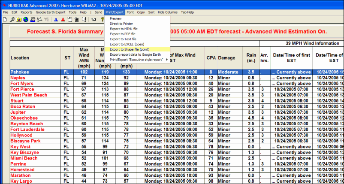Image resolution: width=344 pixels, height=184 pixels.
Task: Click the Sort button in the menu bar
Action: (151, 12)
